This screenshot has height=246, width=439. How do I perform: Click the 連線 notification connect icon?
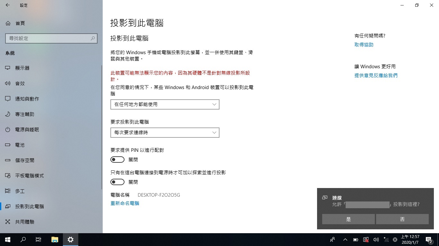tap(325, 198)
